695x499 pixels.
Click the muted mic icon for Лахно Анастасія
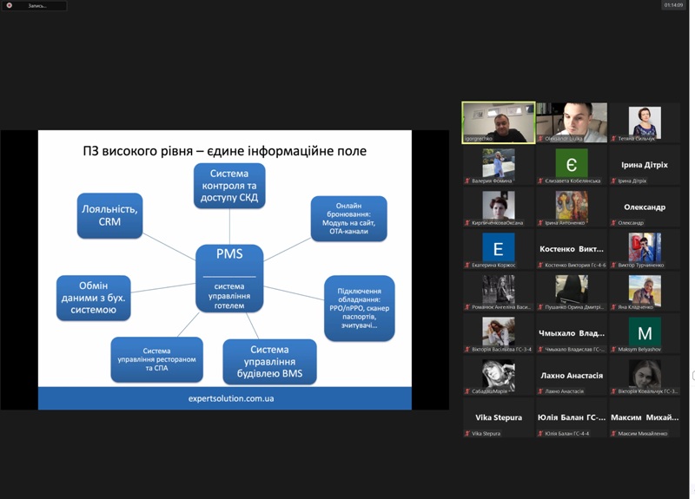point(540,391)
